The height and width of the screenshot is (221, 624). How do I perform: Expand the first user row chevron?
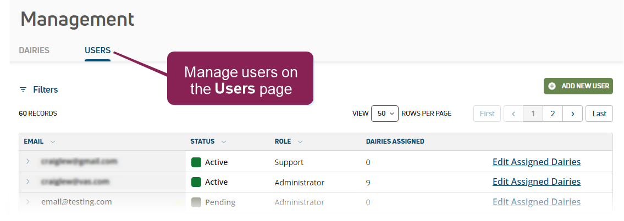pos(28,162)
